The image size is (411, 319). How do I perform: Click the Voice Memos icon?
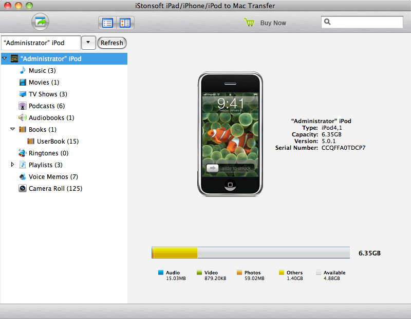(23, 176)
